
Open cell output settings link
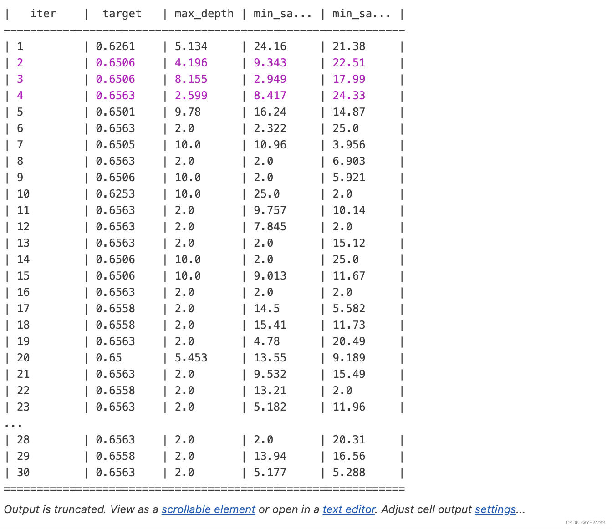point(495,509)
